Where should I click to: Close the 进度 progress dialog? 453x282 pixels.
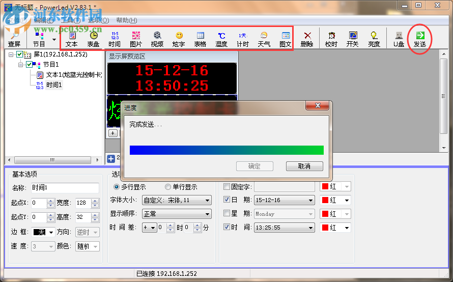coord(318,105)
